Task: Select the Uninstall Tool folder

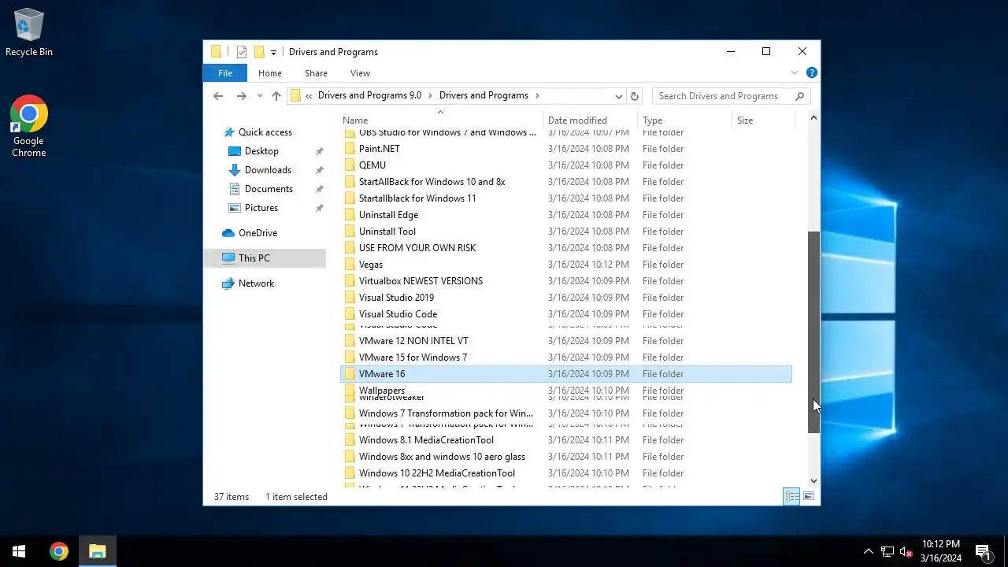Action: pos(565,232)
